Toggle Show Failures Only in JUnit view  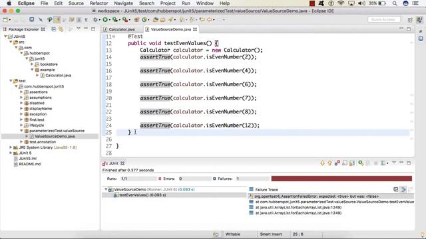337,163
